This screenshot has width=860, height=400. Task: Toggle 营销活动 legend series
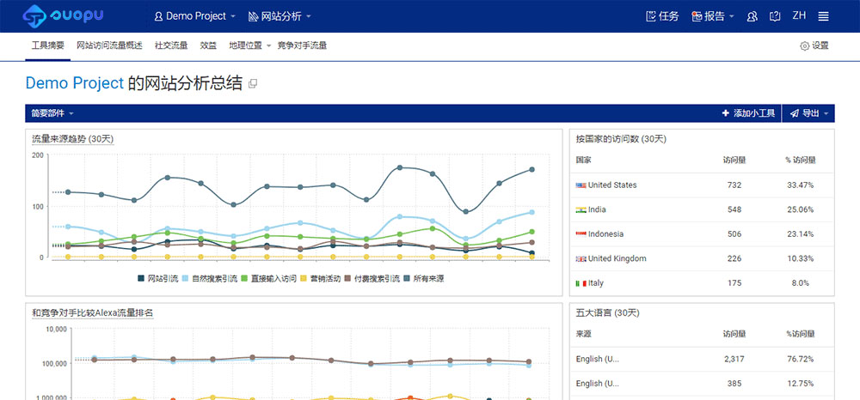(322, 278)
